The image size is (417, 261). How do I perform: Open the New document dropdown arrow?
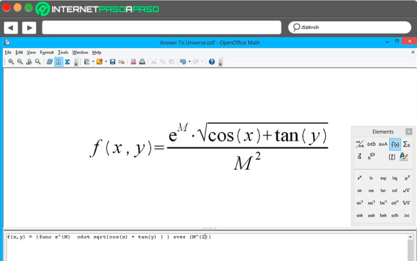point(93,62)
